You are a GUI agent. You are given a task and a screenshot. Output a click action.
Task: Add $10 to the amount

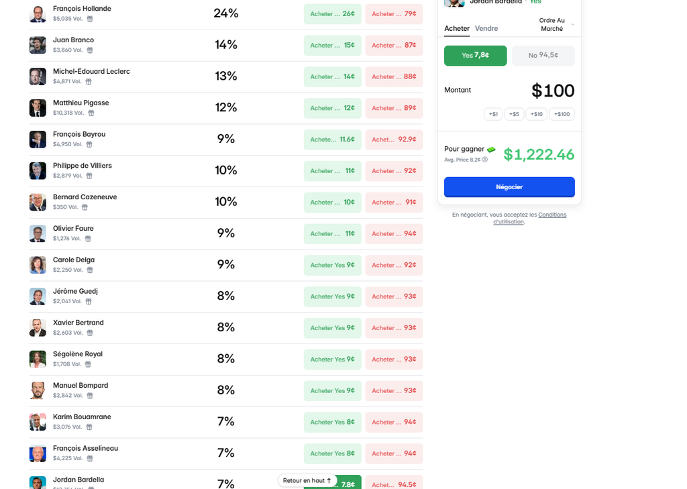point(536,114)
